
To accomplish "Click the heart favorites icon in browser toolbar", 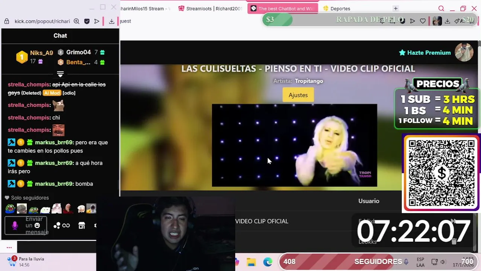I will 423,21.
